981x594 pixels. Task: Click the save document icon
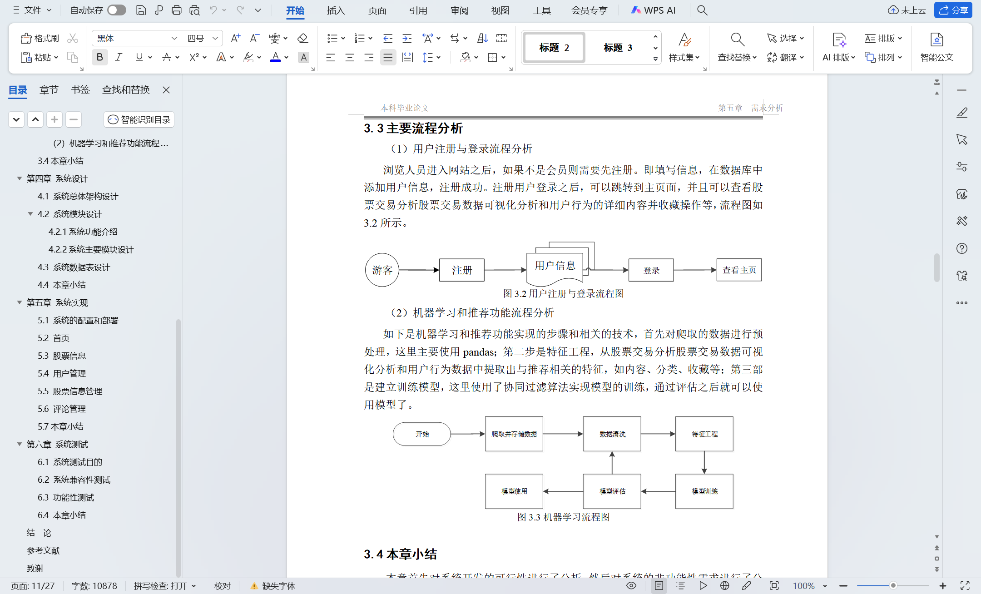coord(141,10)
